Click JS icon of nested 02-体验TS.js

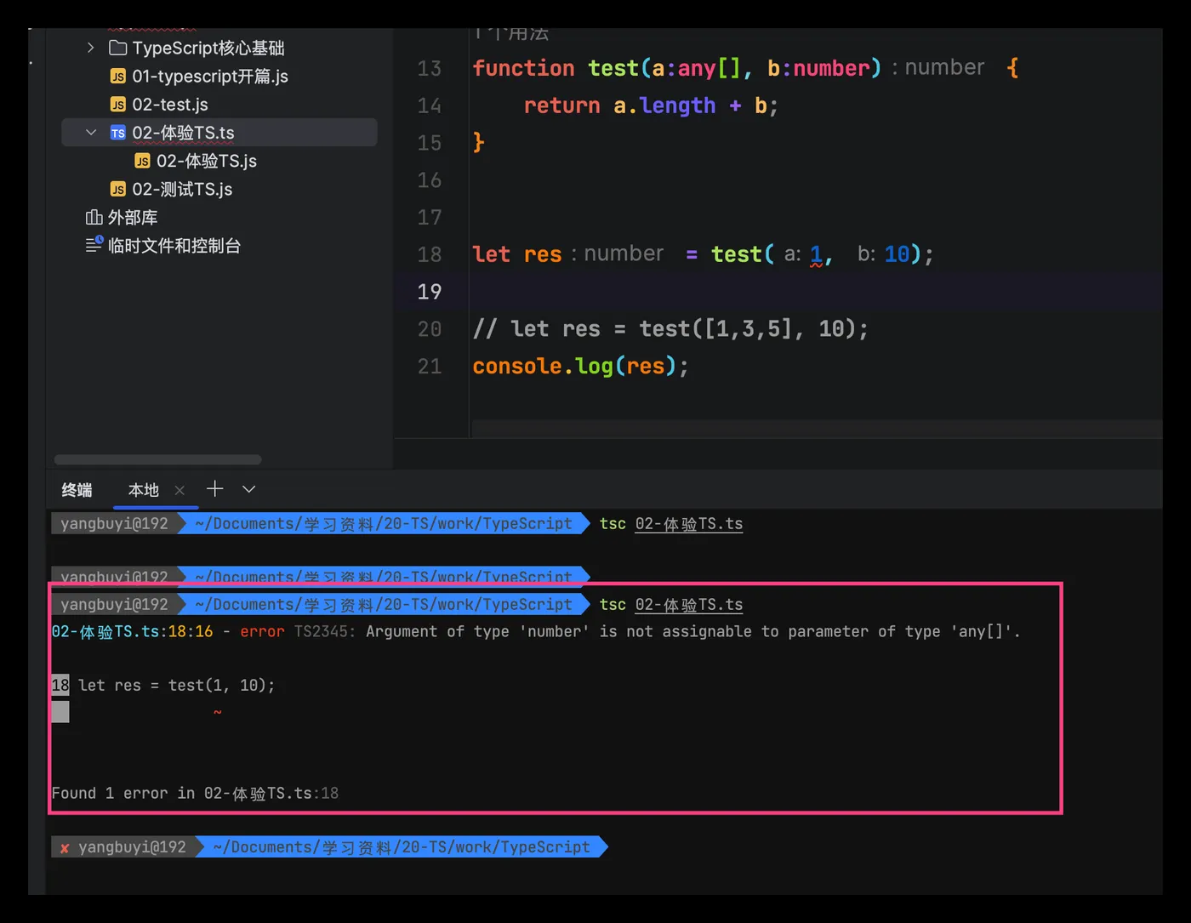tap(143, 161)
